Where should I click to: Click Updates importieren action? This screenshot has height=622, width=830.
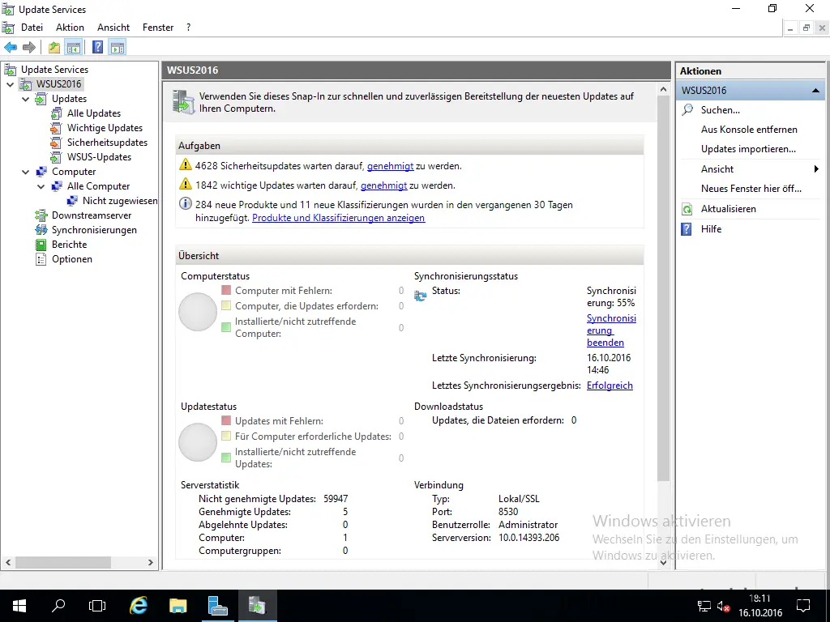[748, 149]
